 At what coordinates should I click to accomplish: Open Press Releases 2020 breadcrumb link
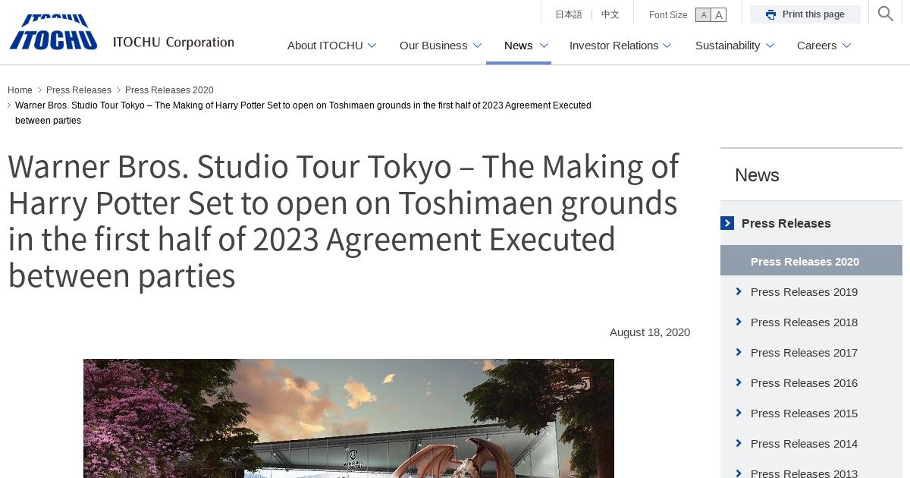[169, 90]
